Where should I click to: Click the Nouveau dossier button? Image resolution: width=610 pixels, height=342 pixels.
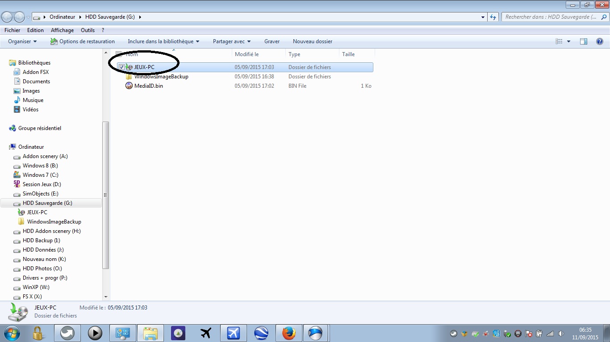[x=312, y=41]
